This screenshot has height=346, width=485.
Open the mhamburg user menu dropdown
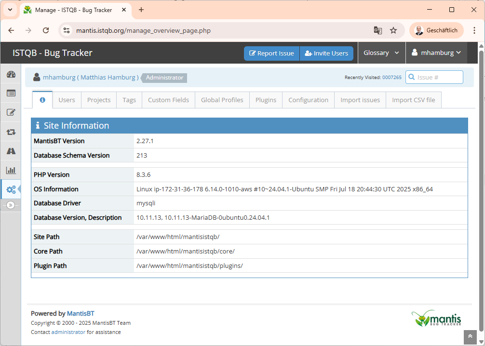(436, 53)
